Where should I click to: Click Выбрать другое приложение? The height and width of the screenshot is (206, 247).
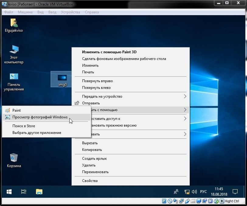(x=47, y=133)
